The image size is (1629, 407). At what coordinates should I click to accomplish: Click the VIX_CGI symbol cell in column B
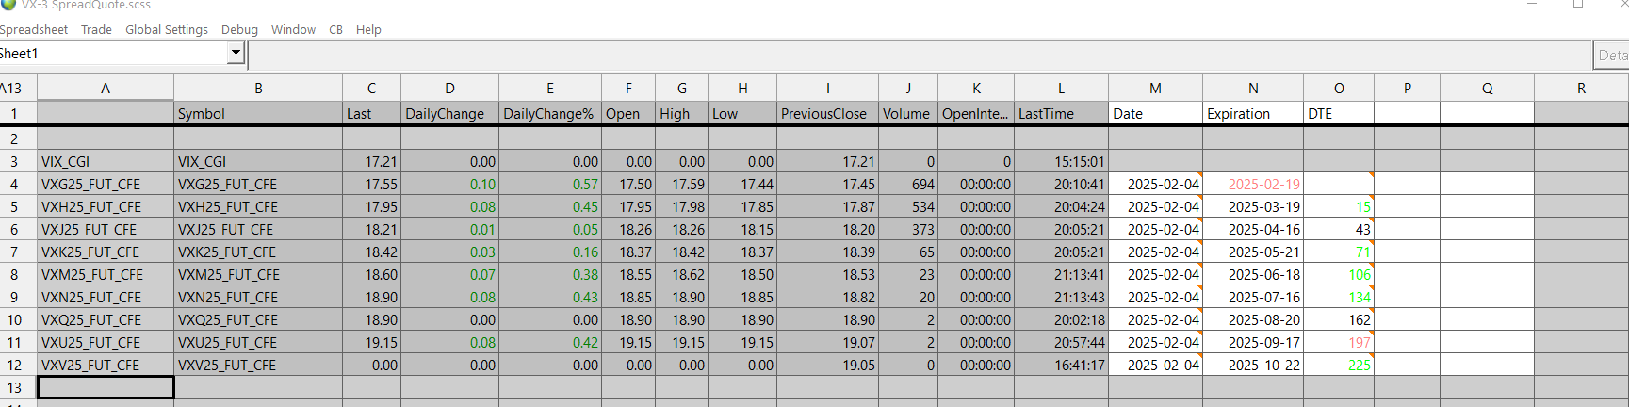point(258,162)
